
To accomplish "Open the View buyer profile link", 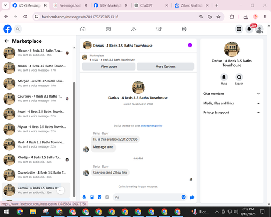I will 152,126.
